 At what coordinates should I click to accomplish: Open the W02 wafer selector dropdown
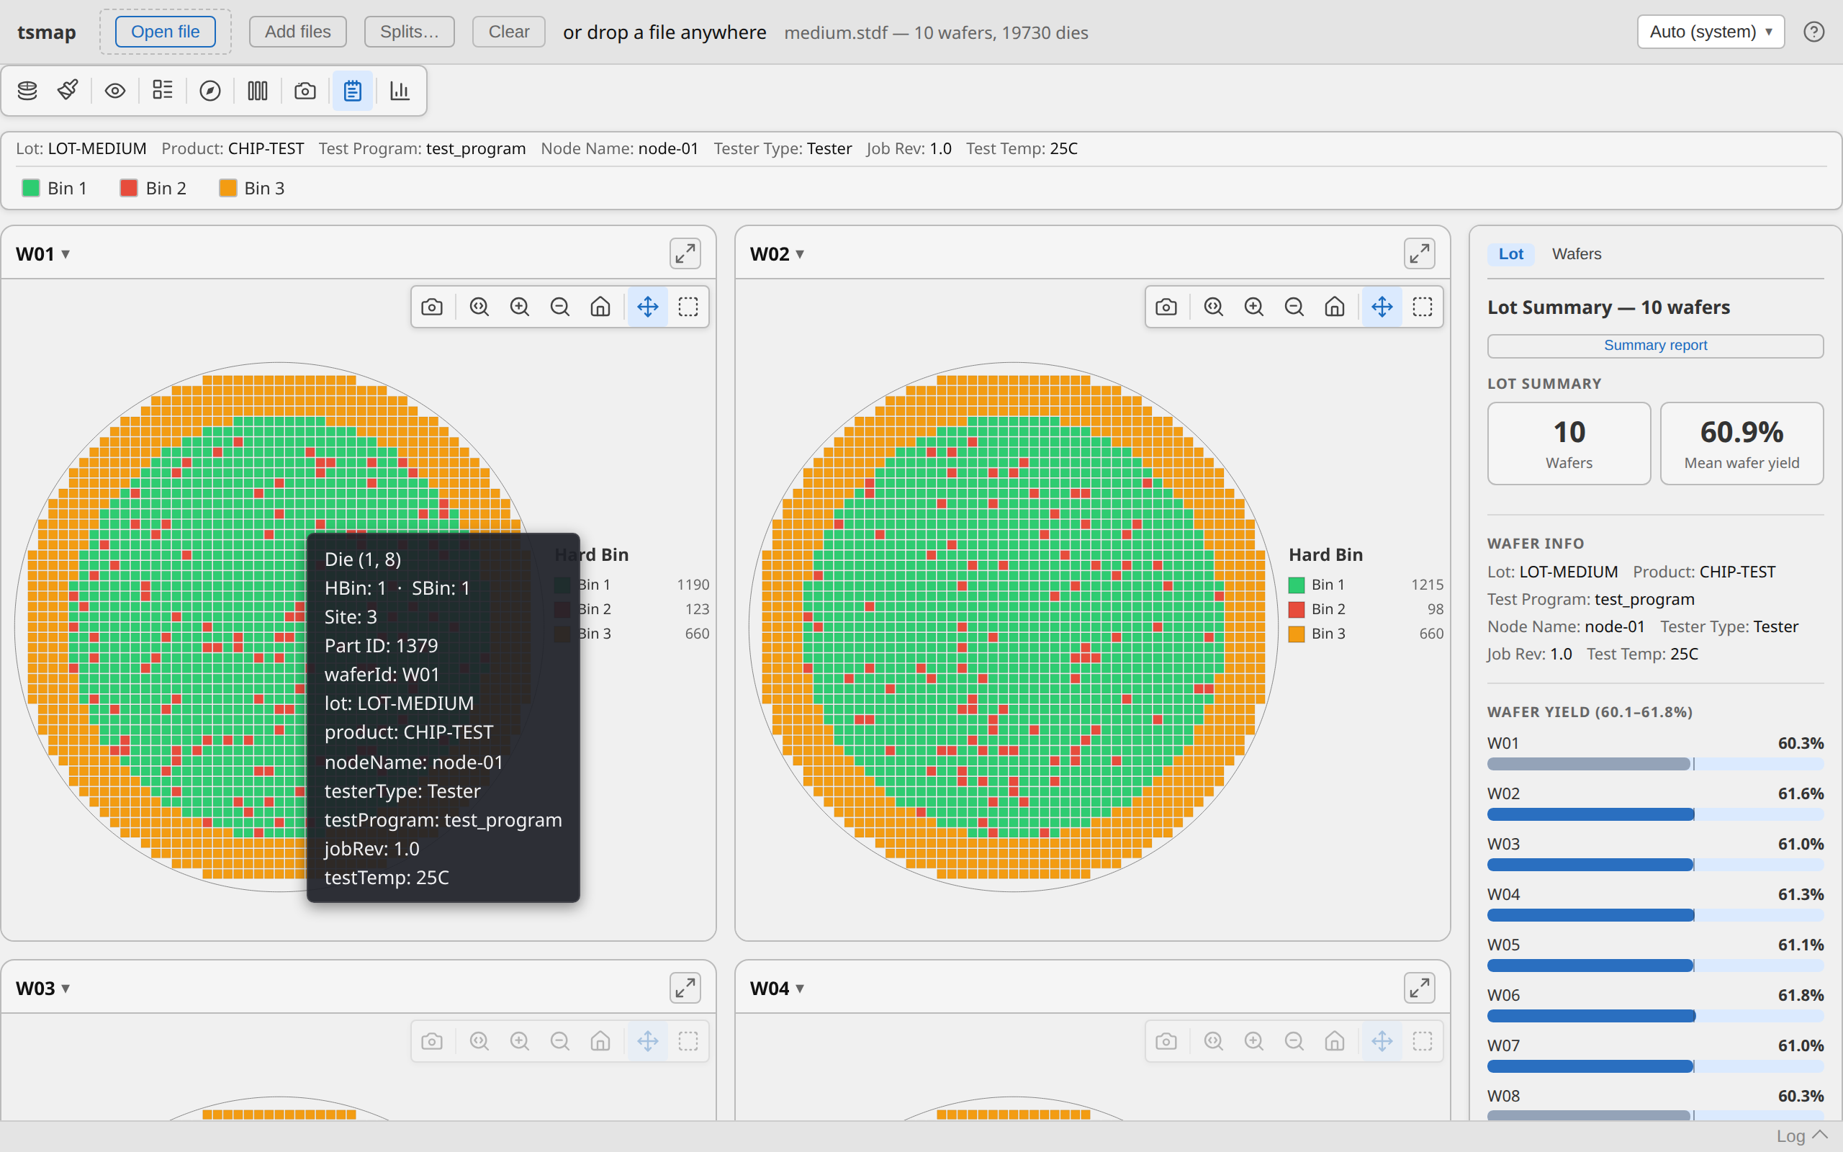pos(778,253)
